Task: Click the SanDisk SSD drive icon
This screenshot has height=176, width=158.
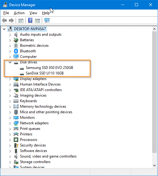Action: coord(22,74)
